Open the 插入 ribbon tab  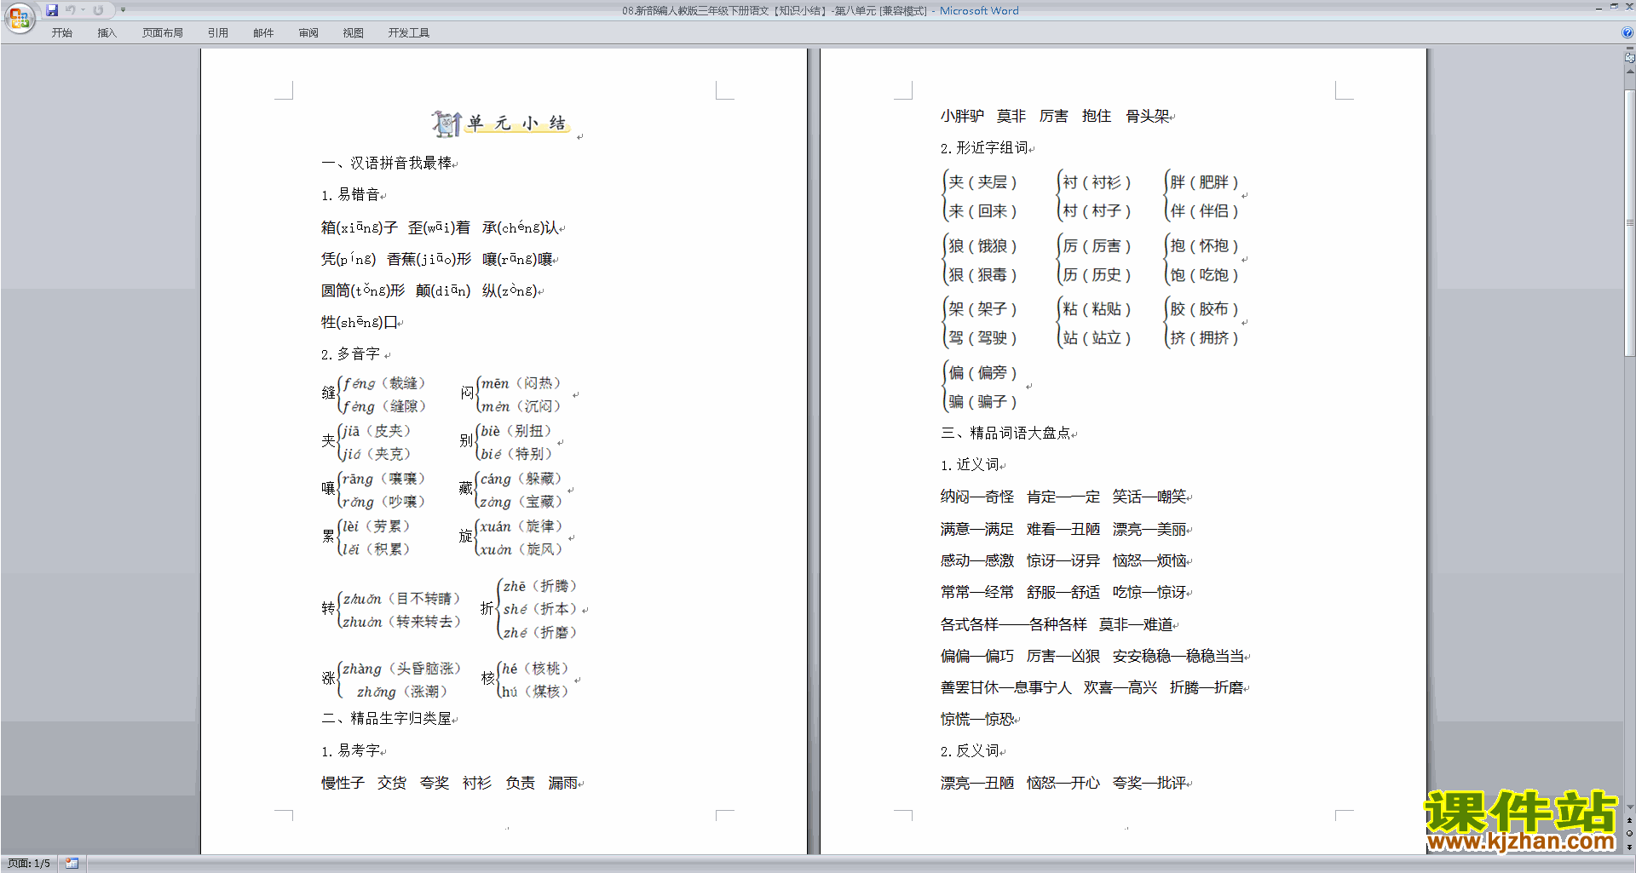point(107,33)
